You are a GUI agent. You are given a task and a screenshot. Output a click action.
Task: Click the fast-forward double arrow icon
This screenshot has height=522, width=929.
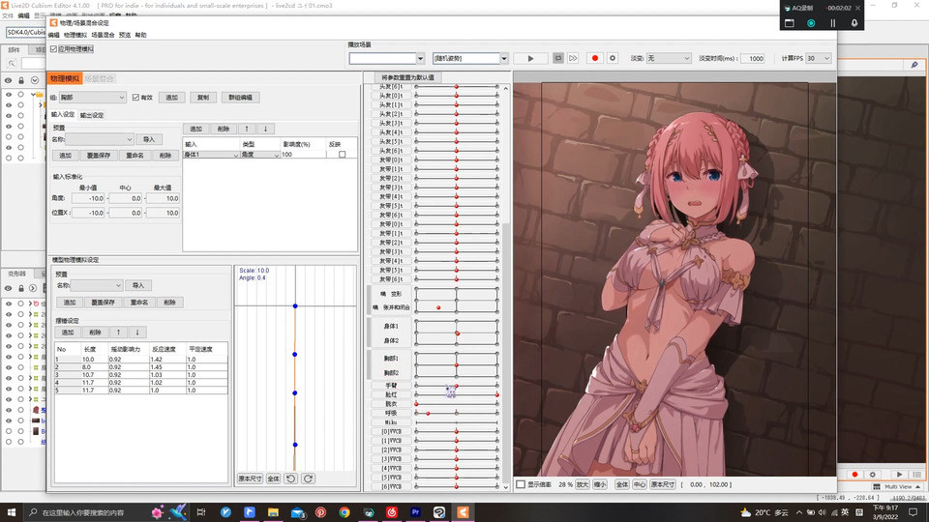pyautogui.click(x=573, y=58)
